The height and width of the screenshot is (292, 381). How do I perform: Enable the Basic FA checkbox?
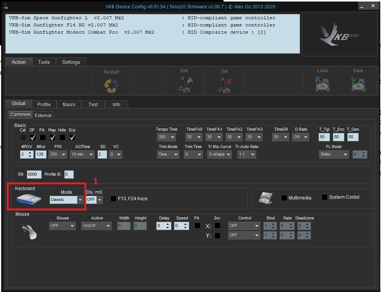[42, 138]
